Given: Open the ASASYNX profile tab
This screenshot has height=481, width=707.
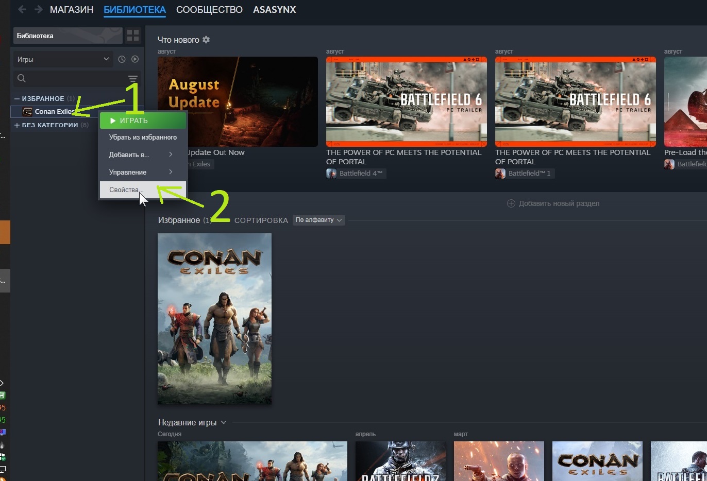Looking at the screenshot, I should pyautogui.click(x=274, y=10).
